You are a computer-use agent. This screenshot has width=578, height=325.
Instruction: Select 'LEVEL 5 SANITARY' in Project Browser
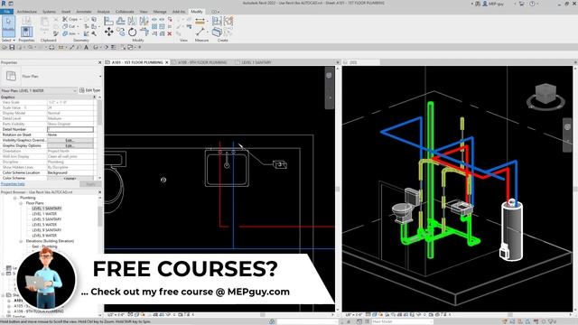pos(46,219)
